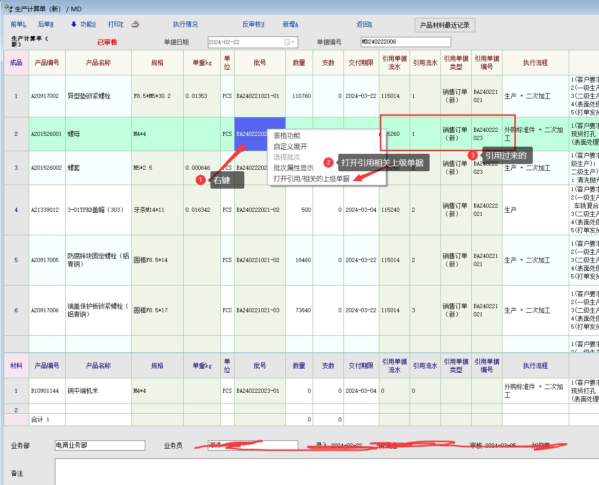Click 反审核 to unapprove document

pos(253,24)
